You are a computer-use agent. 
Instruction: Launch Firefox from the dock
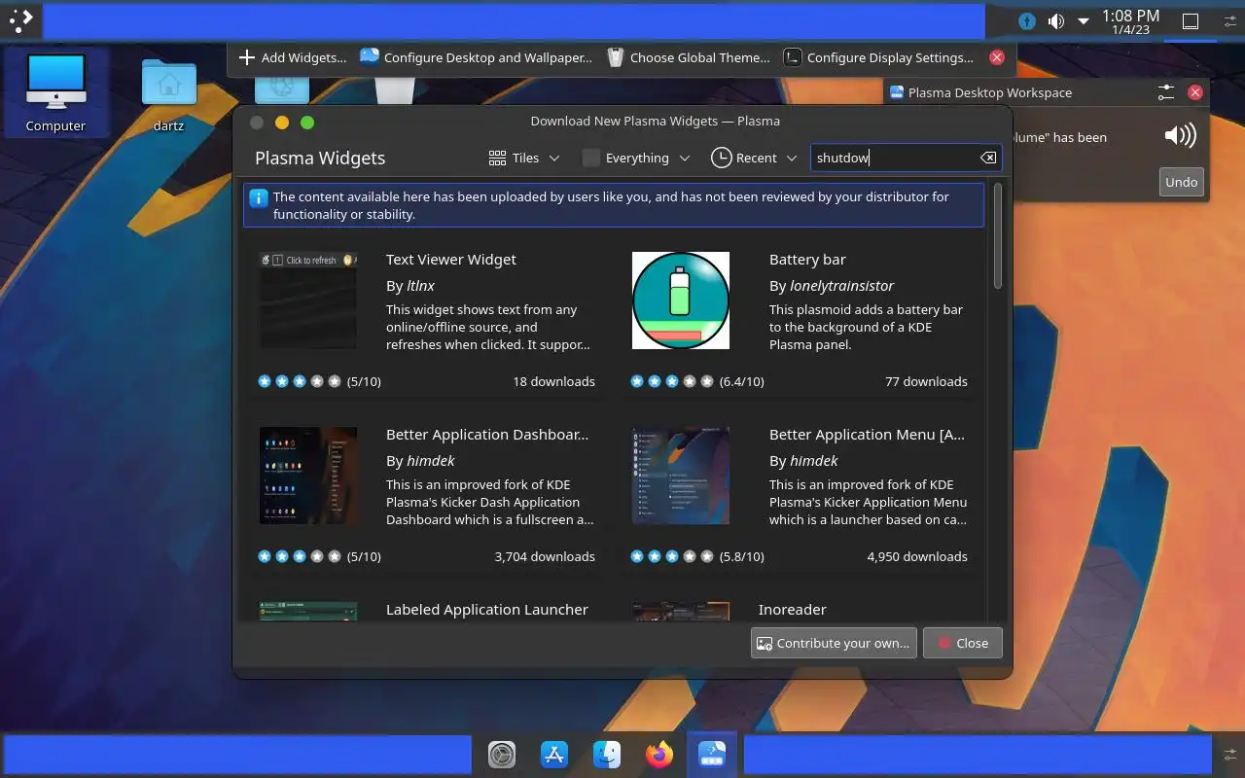coord(659,755)
